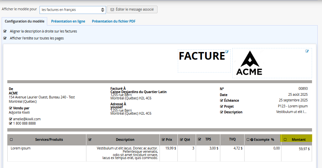322x168 pixels.
Task: Click the Facturé À heading
Action: point(118,88)
